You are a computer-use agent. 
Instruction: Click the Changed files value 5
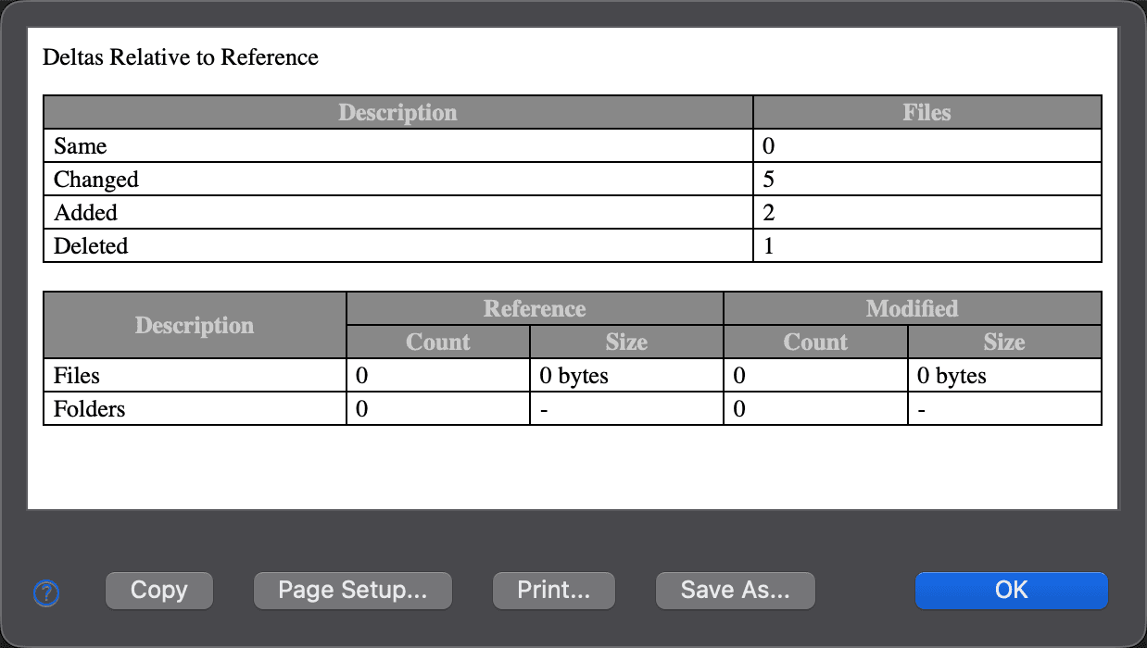click(769, 180)
